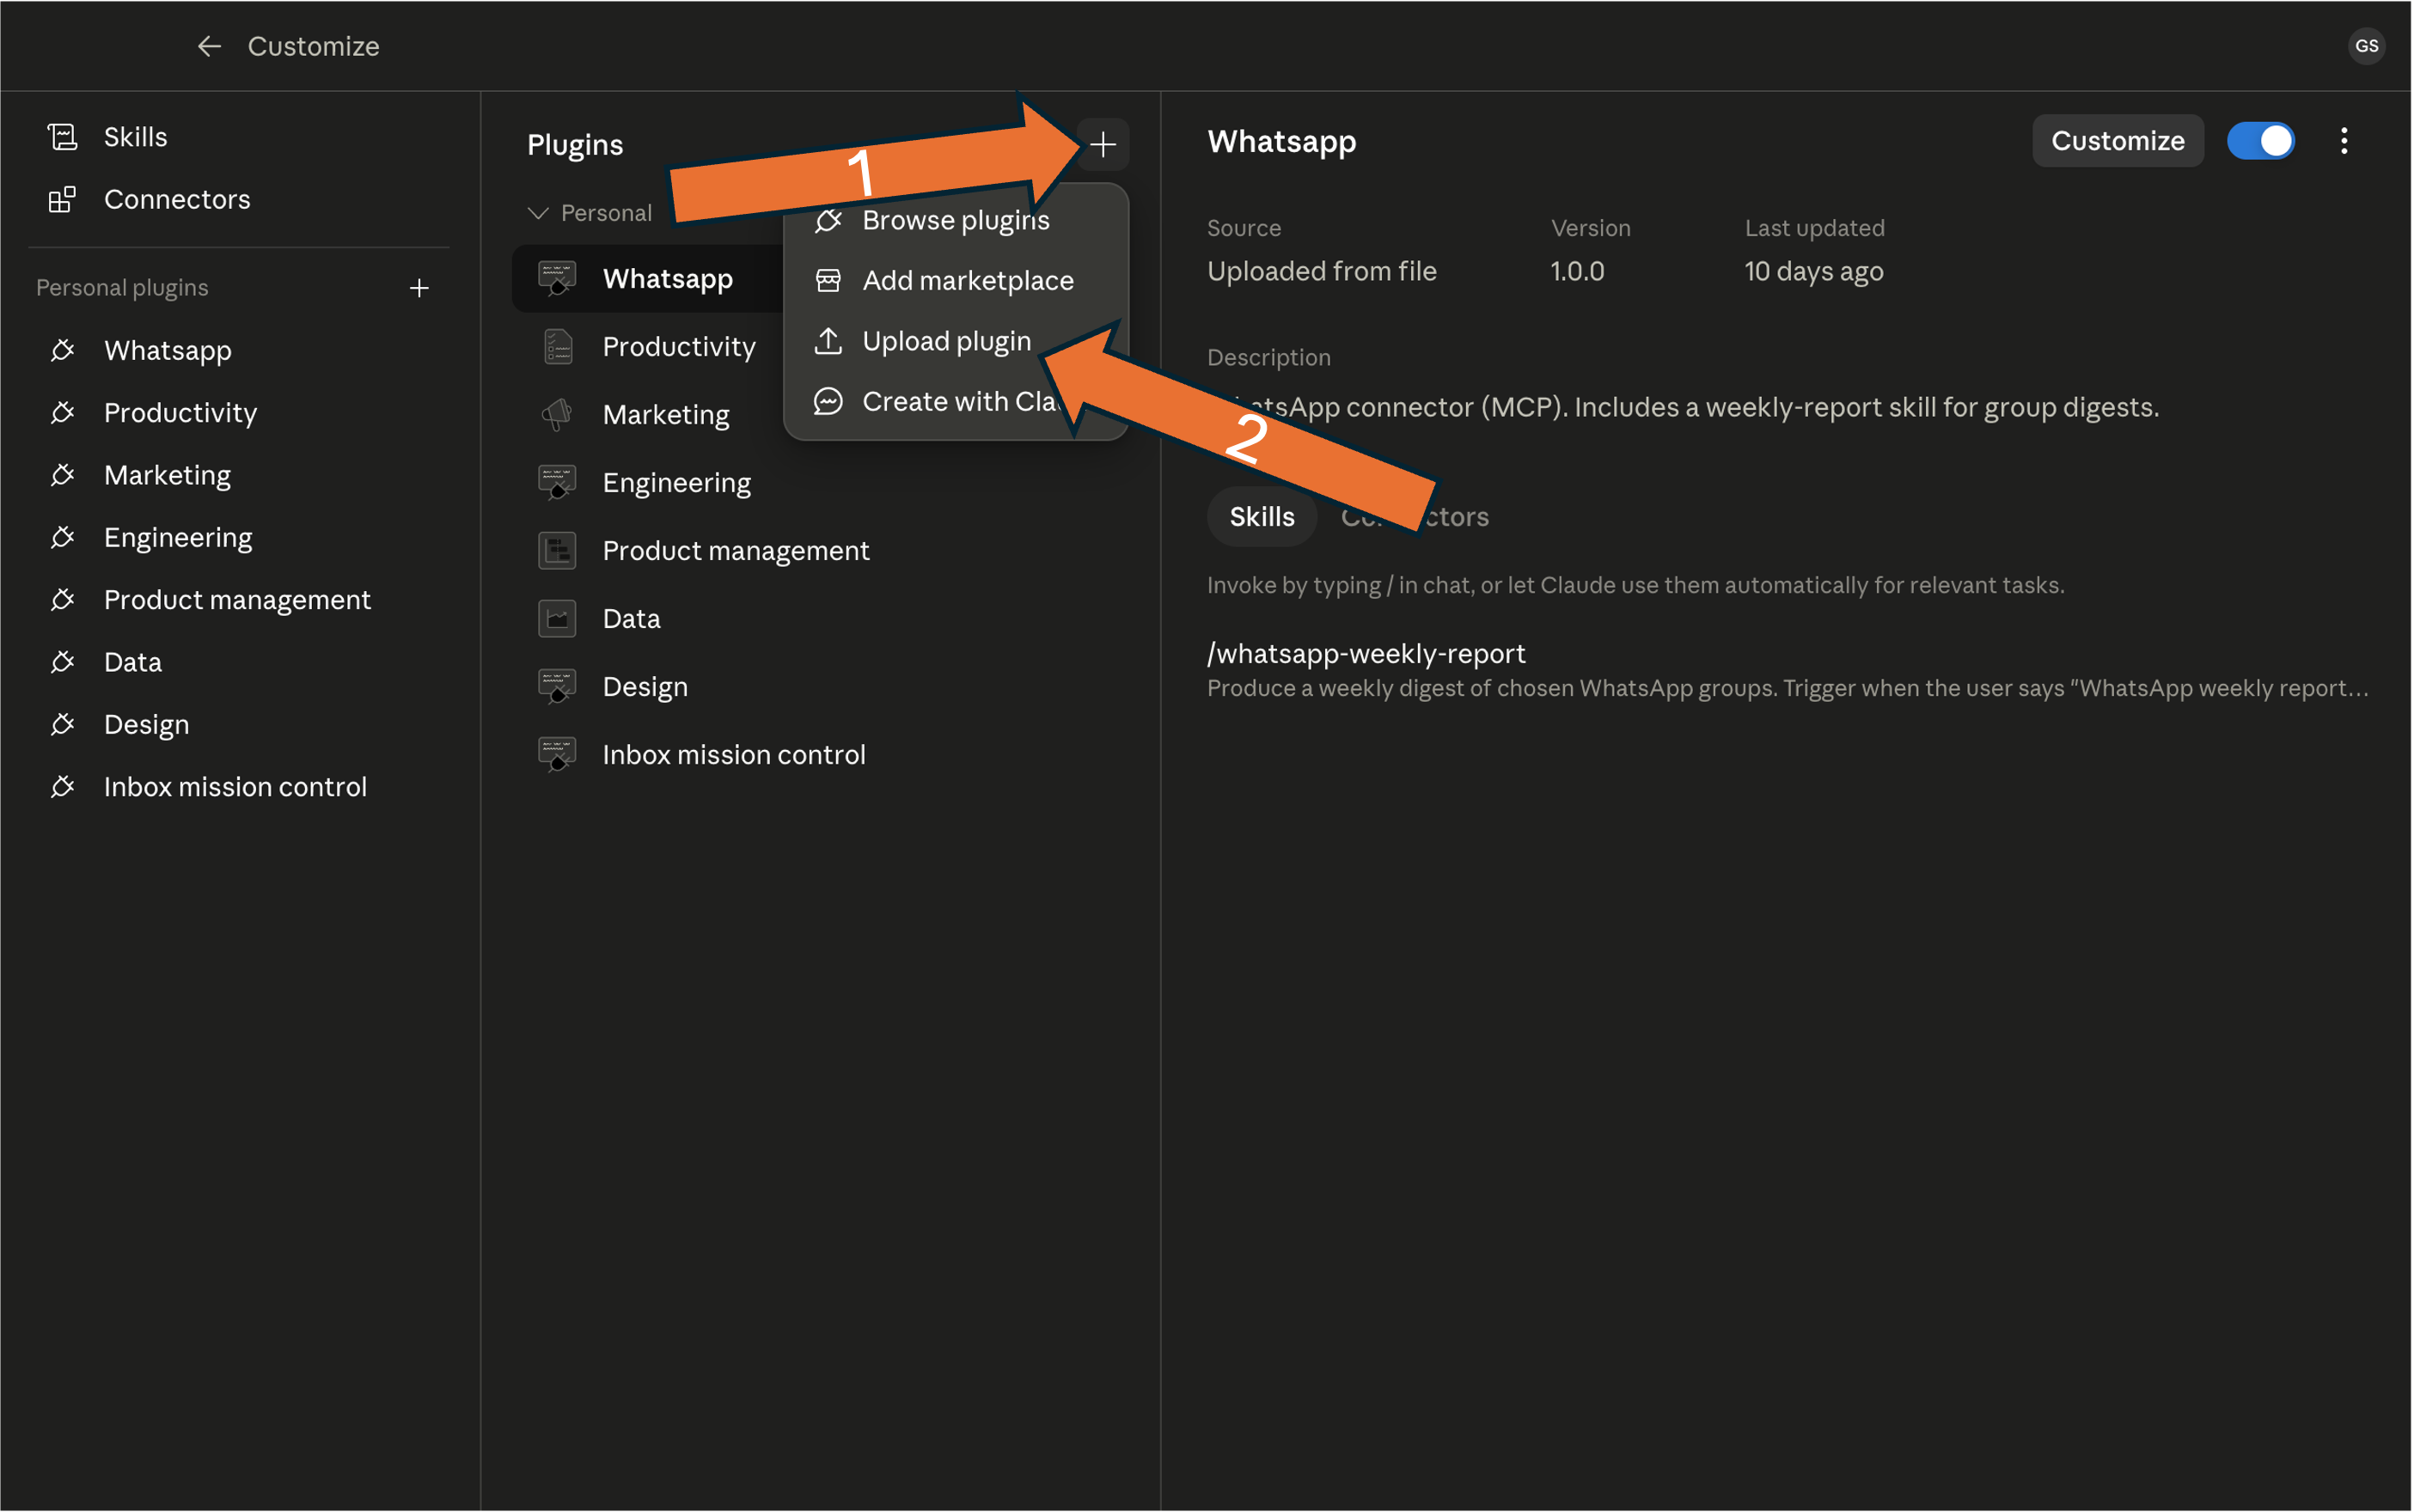2414x1512 pixels.
Task: Click the 'Uploaded from file' source value
Action: [1321, 271]
